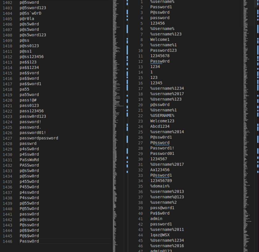This screenshot has height=252, width=259.
Task: Click '%username%2017' on right pane line 18
Action: tap(167, 94)
